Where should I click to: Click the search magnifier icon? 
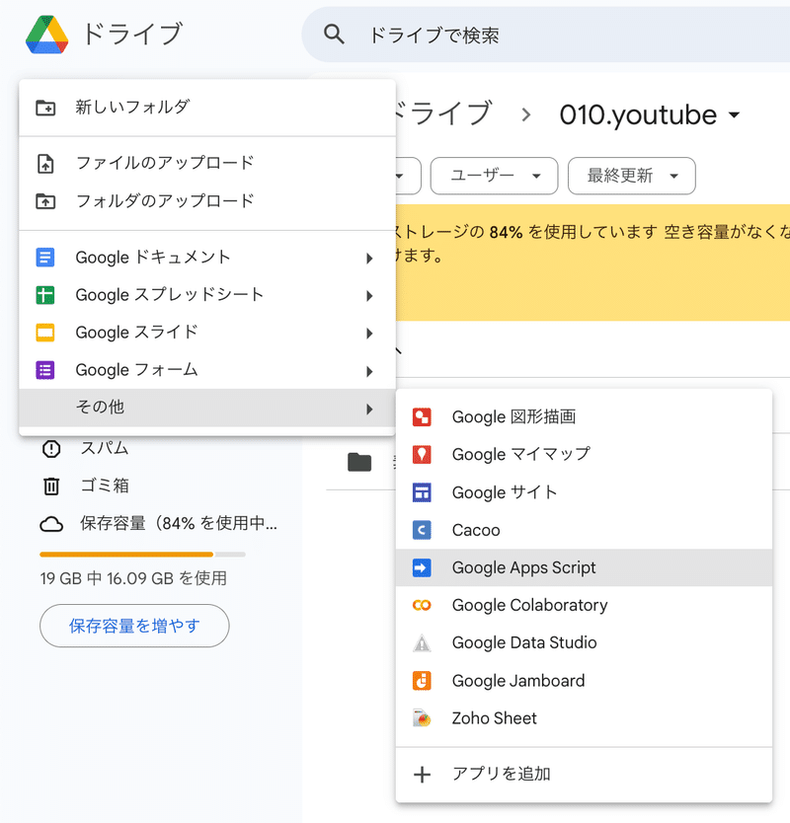pyautogui.click(x=334, y=35)
